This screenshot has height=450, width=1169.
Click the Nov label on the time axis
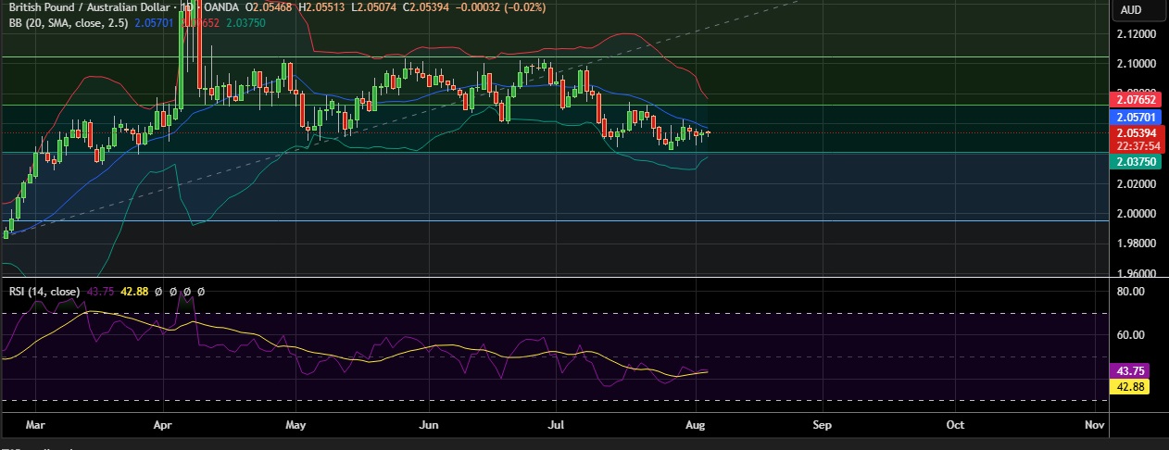1093,425
